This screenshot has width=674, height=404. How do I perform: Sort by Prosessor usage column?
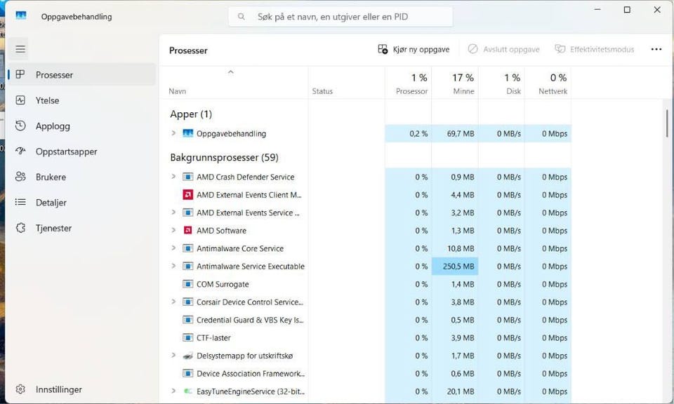click(x=409, y=83)
